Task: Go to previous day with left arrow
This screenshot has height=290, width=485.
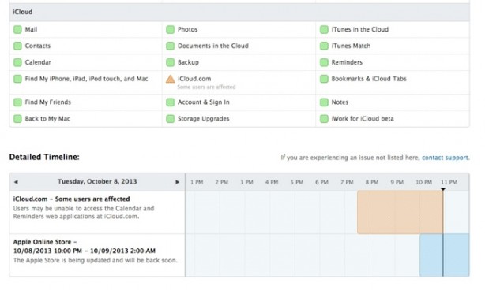Action: pyautogui.click(x=16, y=182)
